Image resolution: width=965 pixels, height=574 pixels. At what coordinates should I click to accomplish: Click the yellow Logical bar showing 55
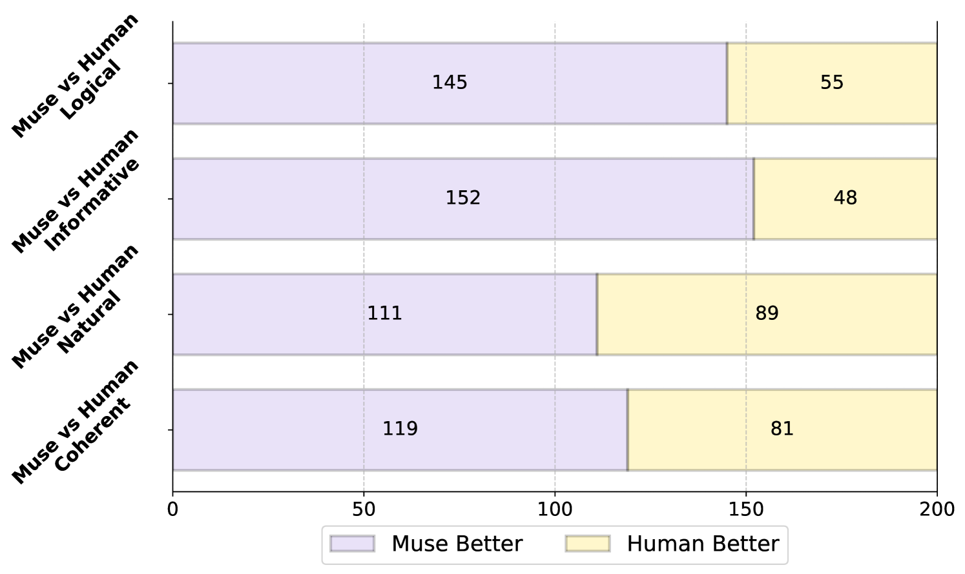832,83
